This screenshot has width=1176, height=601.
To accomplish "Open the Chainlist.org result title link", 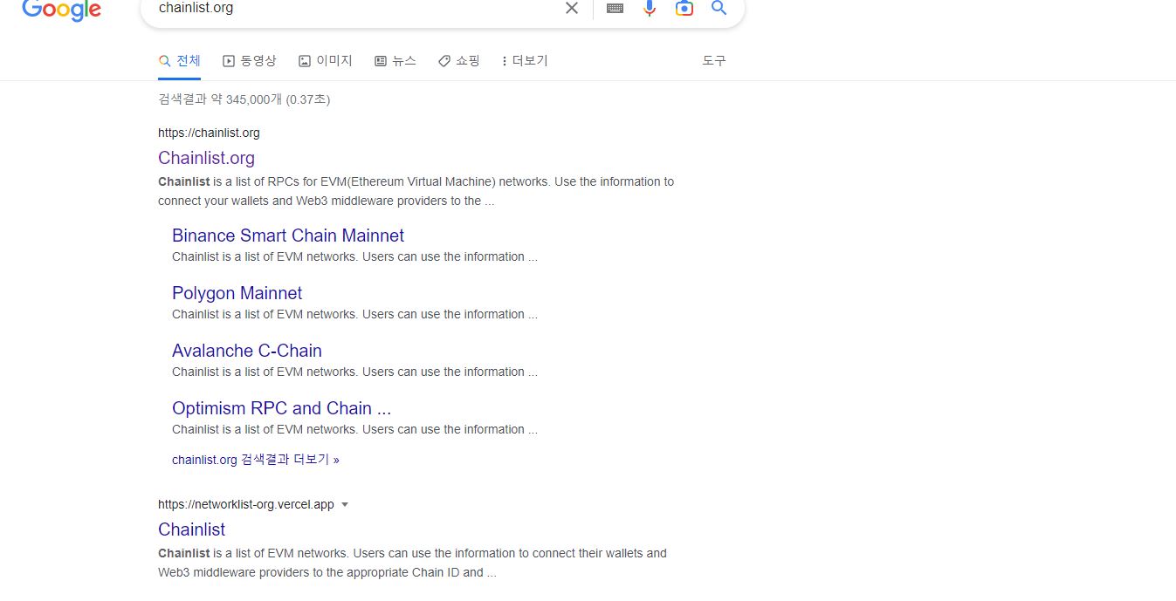I will [x=206, y=158].
